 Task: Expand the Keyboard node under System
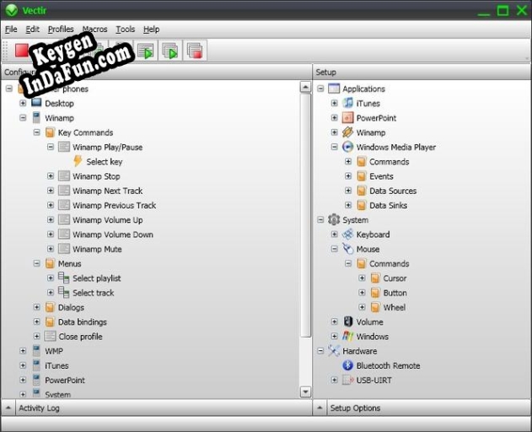pos(334,234)
